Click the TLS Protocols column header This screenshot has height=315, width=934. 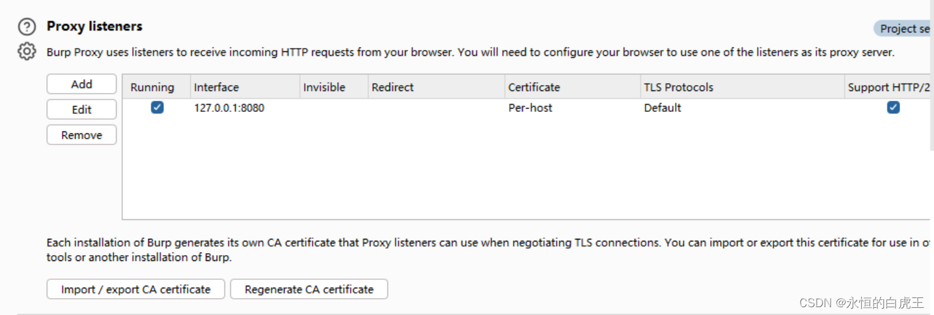pos(742,87)
